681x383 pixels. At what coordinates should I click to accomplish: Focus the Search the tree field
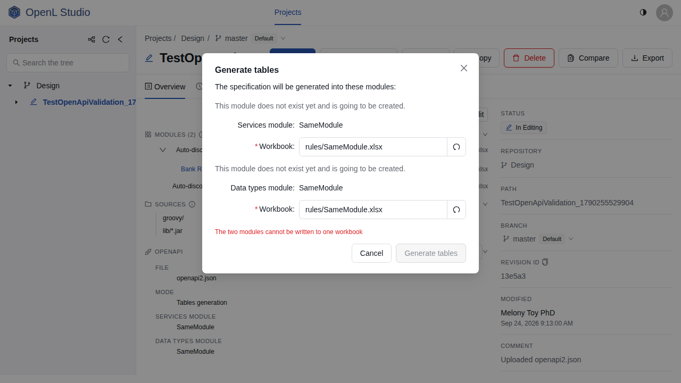[x=68, y=63]
